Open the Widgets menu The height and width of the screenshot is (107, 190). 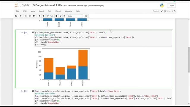pos(68,11)
